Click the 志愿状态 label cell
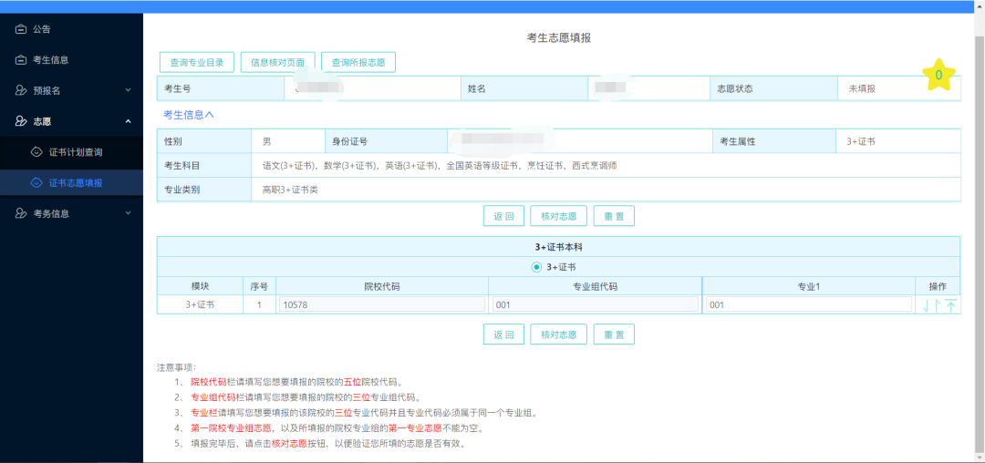The width and height of the screenshot is (985, 463). [774, 88]
